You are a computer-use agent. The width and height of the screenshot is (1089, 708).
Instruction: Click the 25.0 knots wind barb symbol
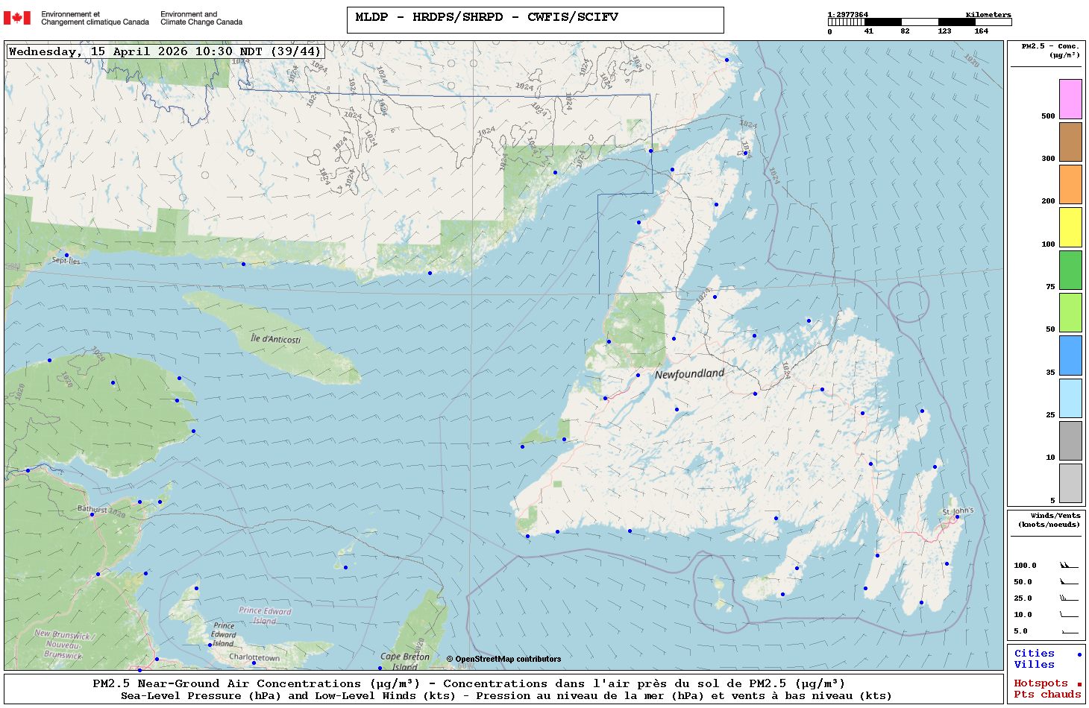tap(1068, 598)
